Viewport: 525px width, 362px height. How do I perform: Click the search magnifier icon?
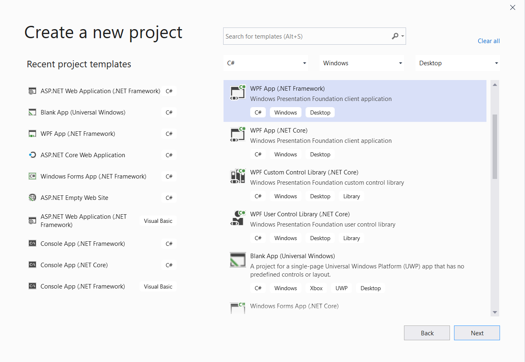[x=395, y=36]
